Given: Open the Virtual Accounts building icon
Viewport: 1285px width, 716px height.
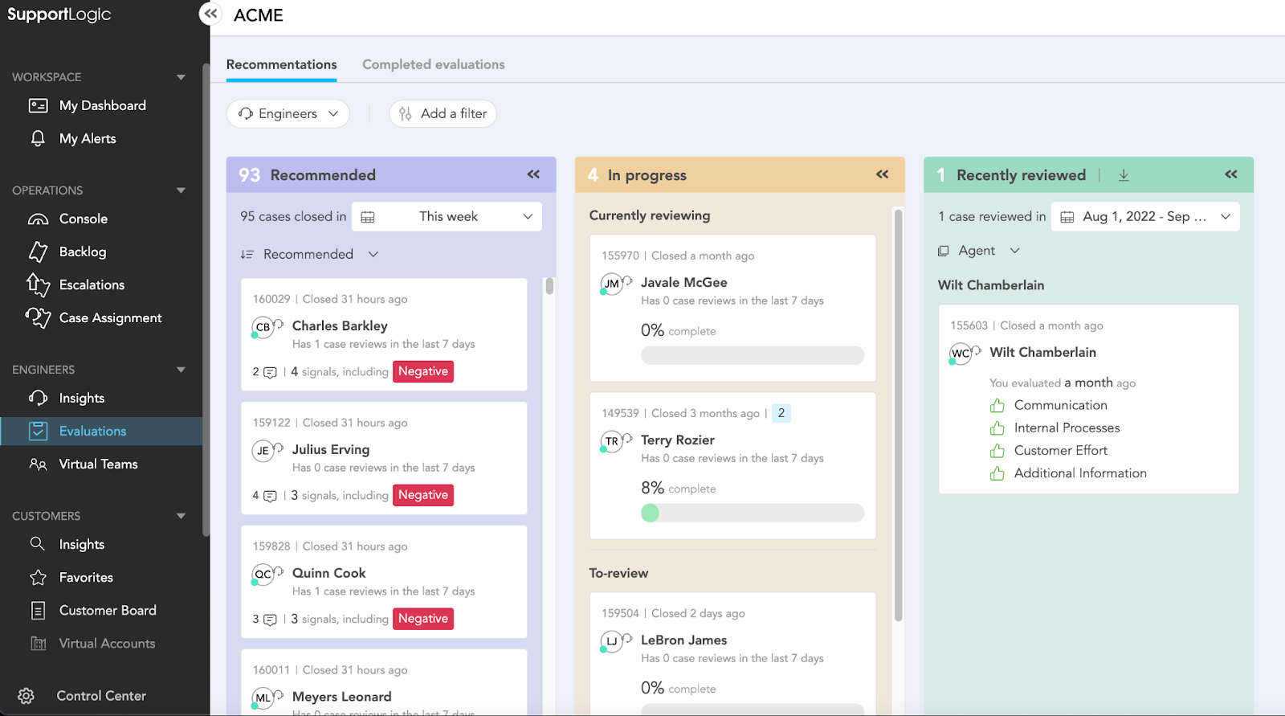Looking at the screenshot, I should click(38, 643).
